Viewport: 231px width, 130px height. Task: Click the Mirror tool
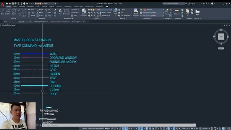point(40,13)
